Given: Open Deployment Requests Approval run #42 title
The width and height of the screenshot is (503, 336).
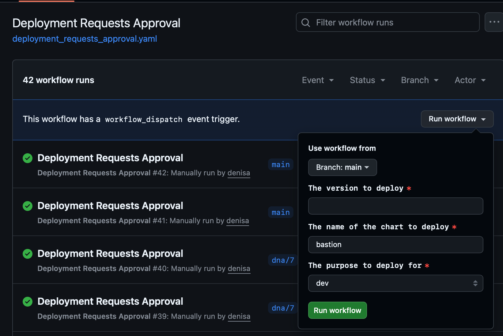Looking at the screenshot, I should [x=110, y=158].
